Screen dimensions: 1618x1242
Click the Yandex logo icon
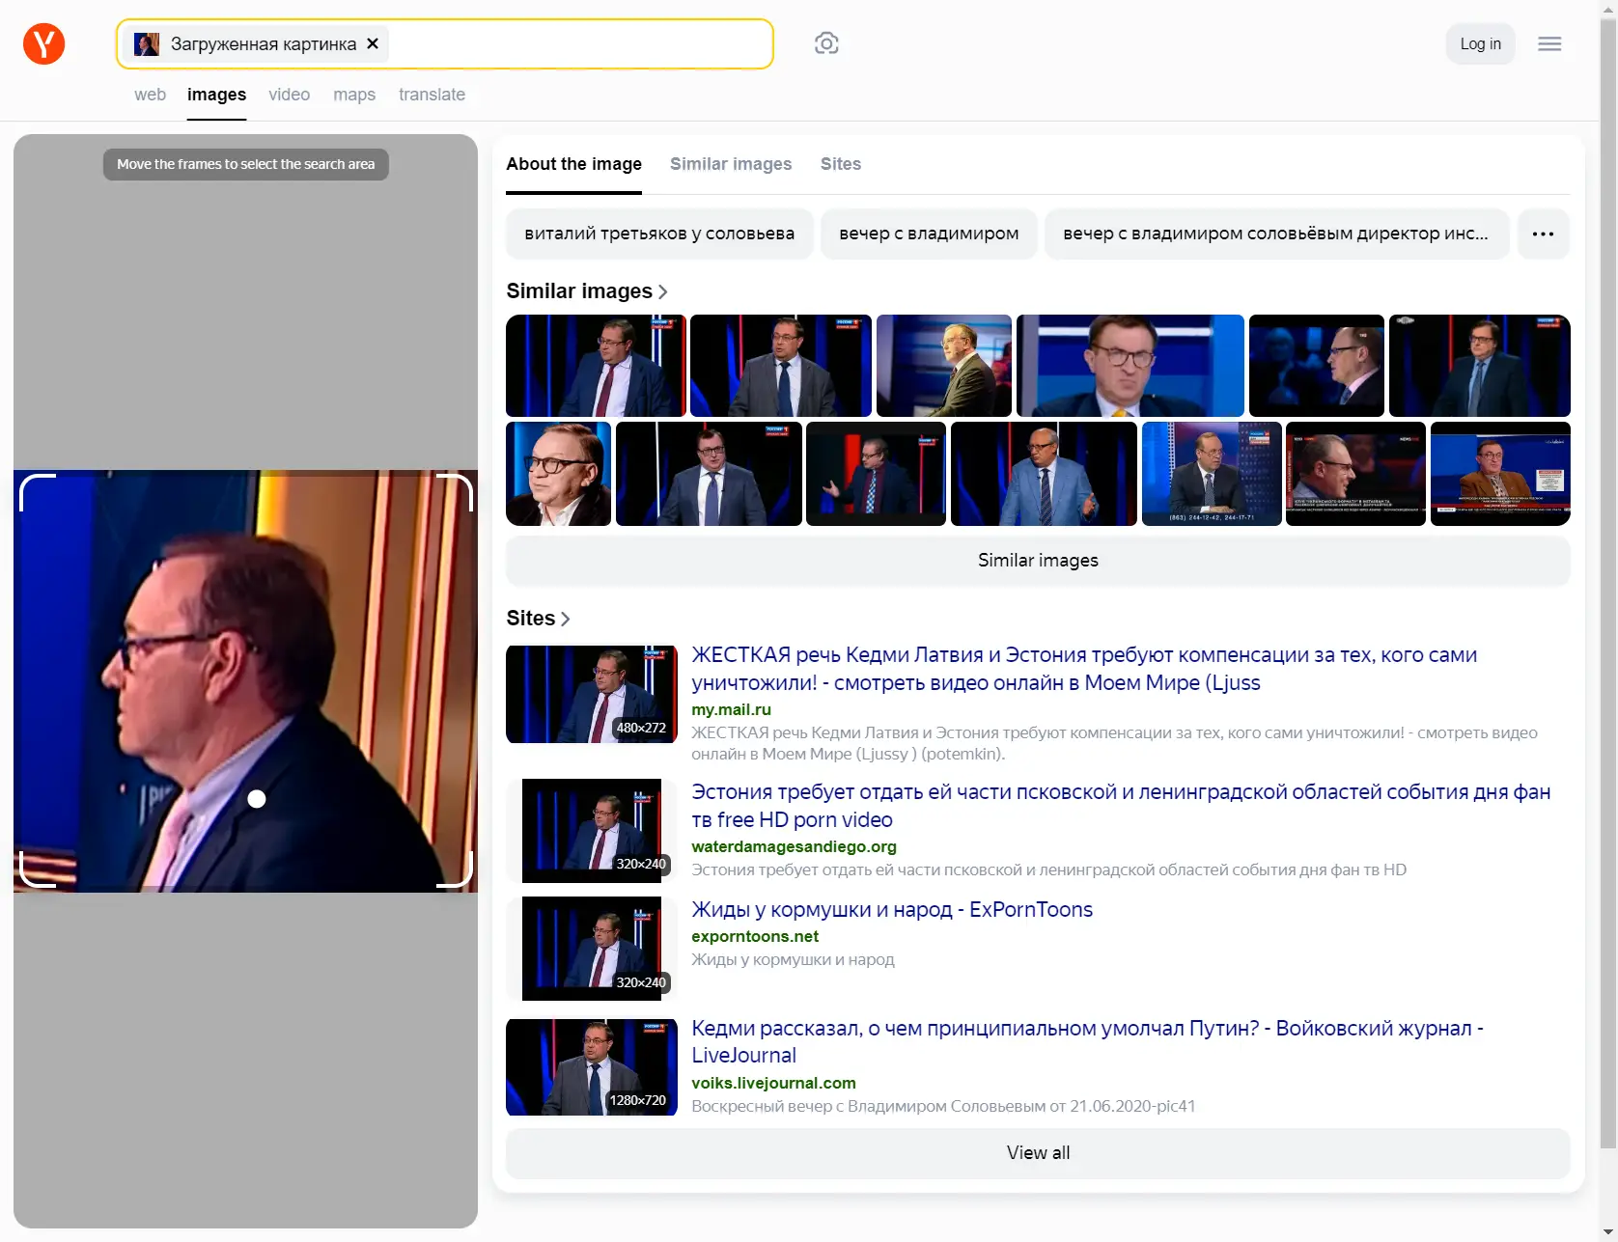click(43, 44)
